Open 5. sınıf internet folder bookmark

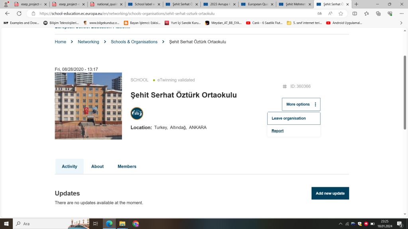pyautogui.click(x=304, y=23)
